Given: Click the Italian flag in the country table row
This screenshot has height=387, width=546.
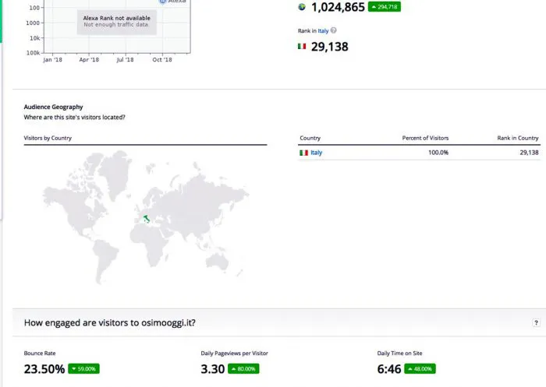Looking at the screenshot, I should (303, 153).
